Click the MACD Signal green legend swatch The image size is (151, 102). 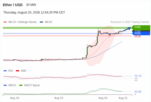tap(21, 85)
